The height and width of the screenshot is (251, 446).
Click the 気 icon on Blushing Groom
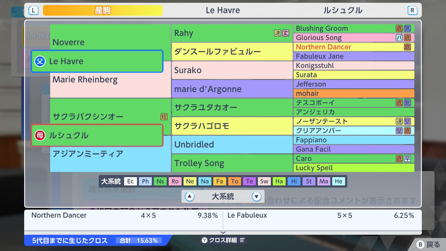[x=407, y=28]
